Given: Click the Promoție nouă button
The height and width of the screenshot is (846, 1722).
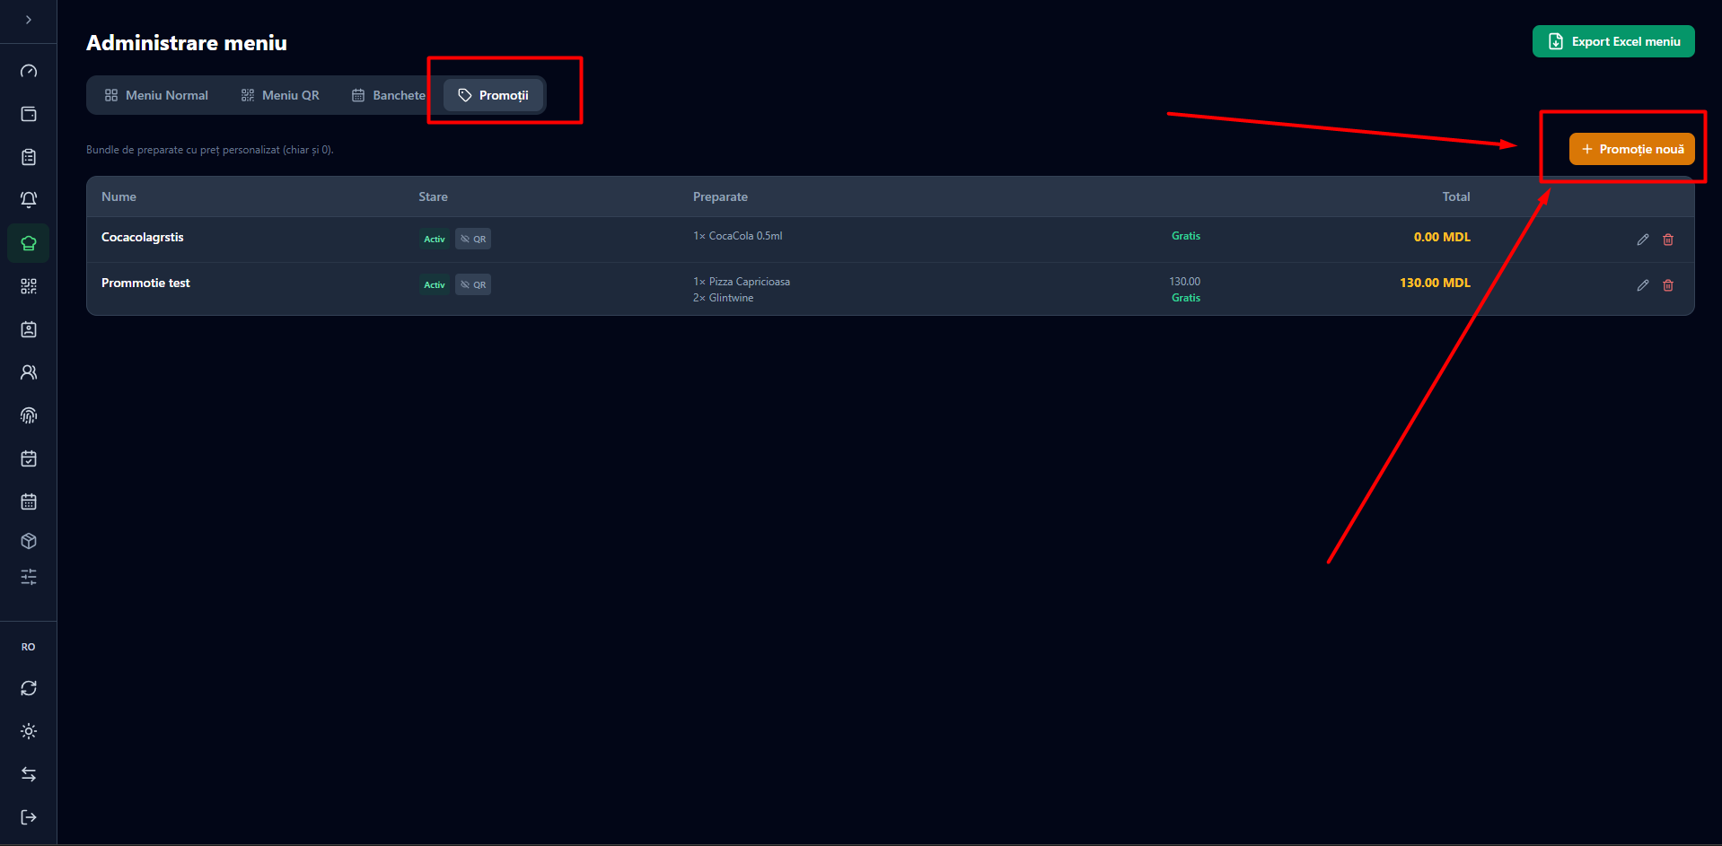Looking at the screenshot, I should pyautogui.click(x=1631, y=149).
